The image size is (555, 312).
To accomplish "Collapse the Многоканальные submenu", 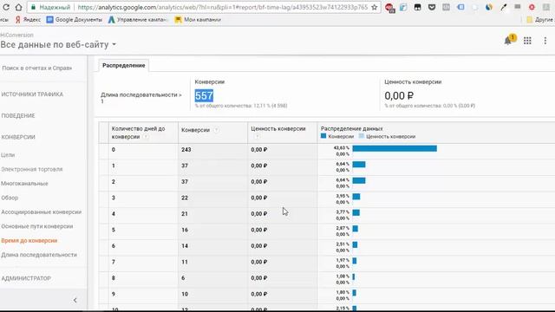I will (x=24, y=183).
